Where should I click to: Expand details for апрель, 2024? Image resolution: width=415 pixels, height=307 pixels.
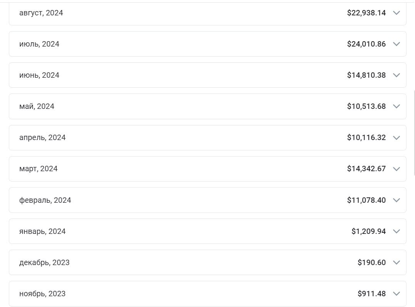pyautogui.click(x=396, y=137)
